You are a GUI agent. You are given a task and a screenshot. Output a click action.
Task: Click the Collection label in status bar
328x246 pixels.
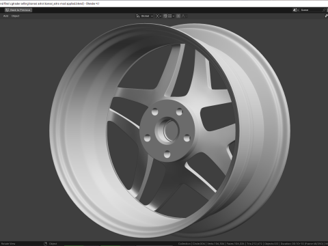tap(184, 244)
